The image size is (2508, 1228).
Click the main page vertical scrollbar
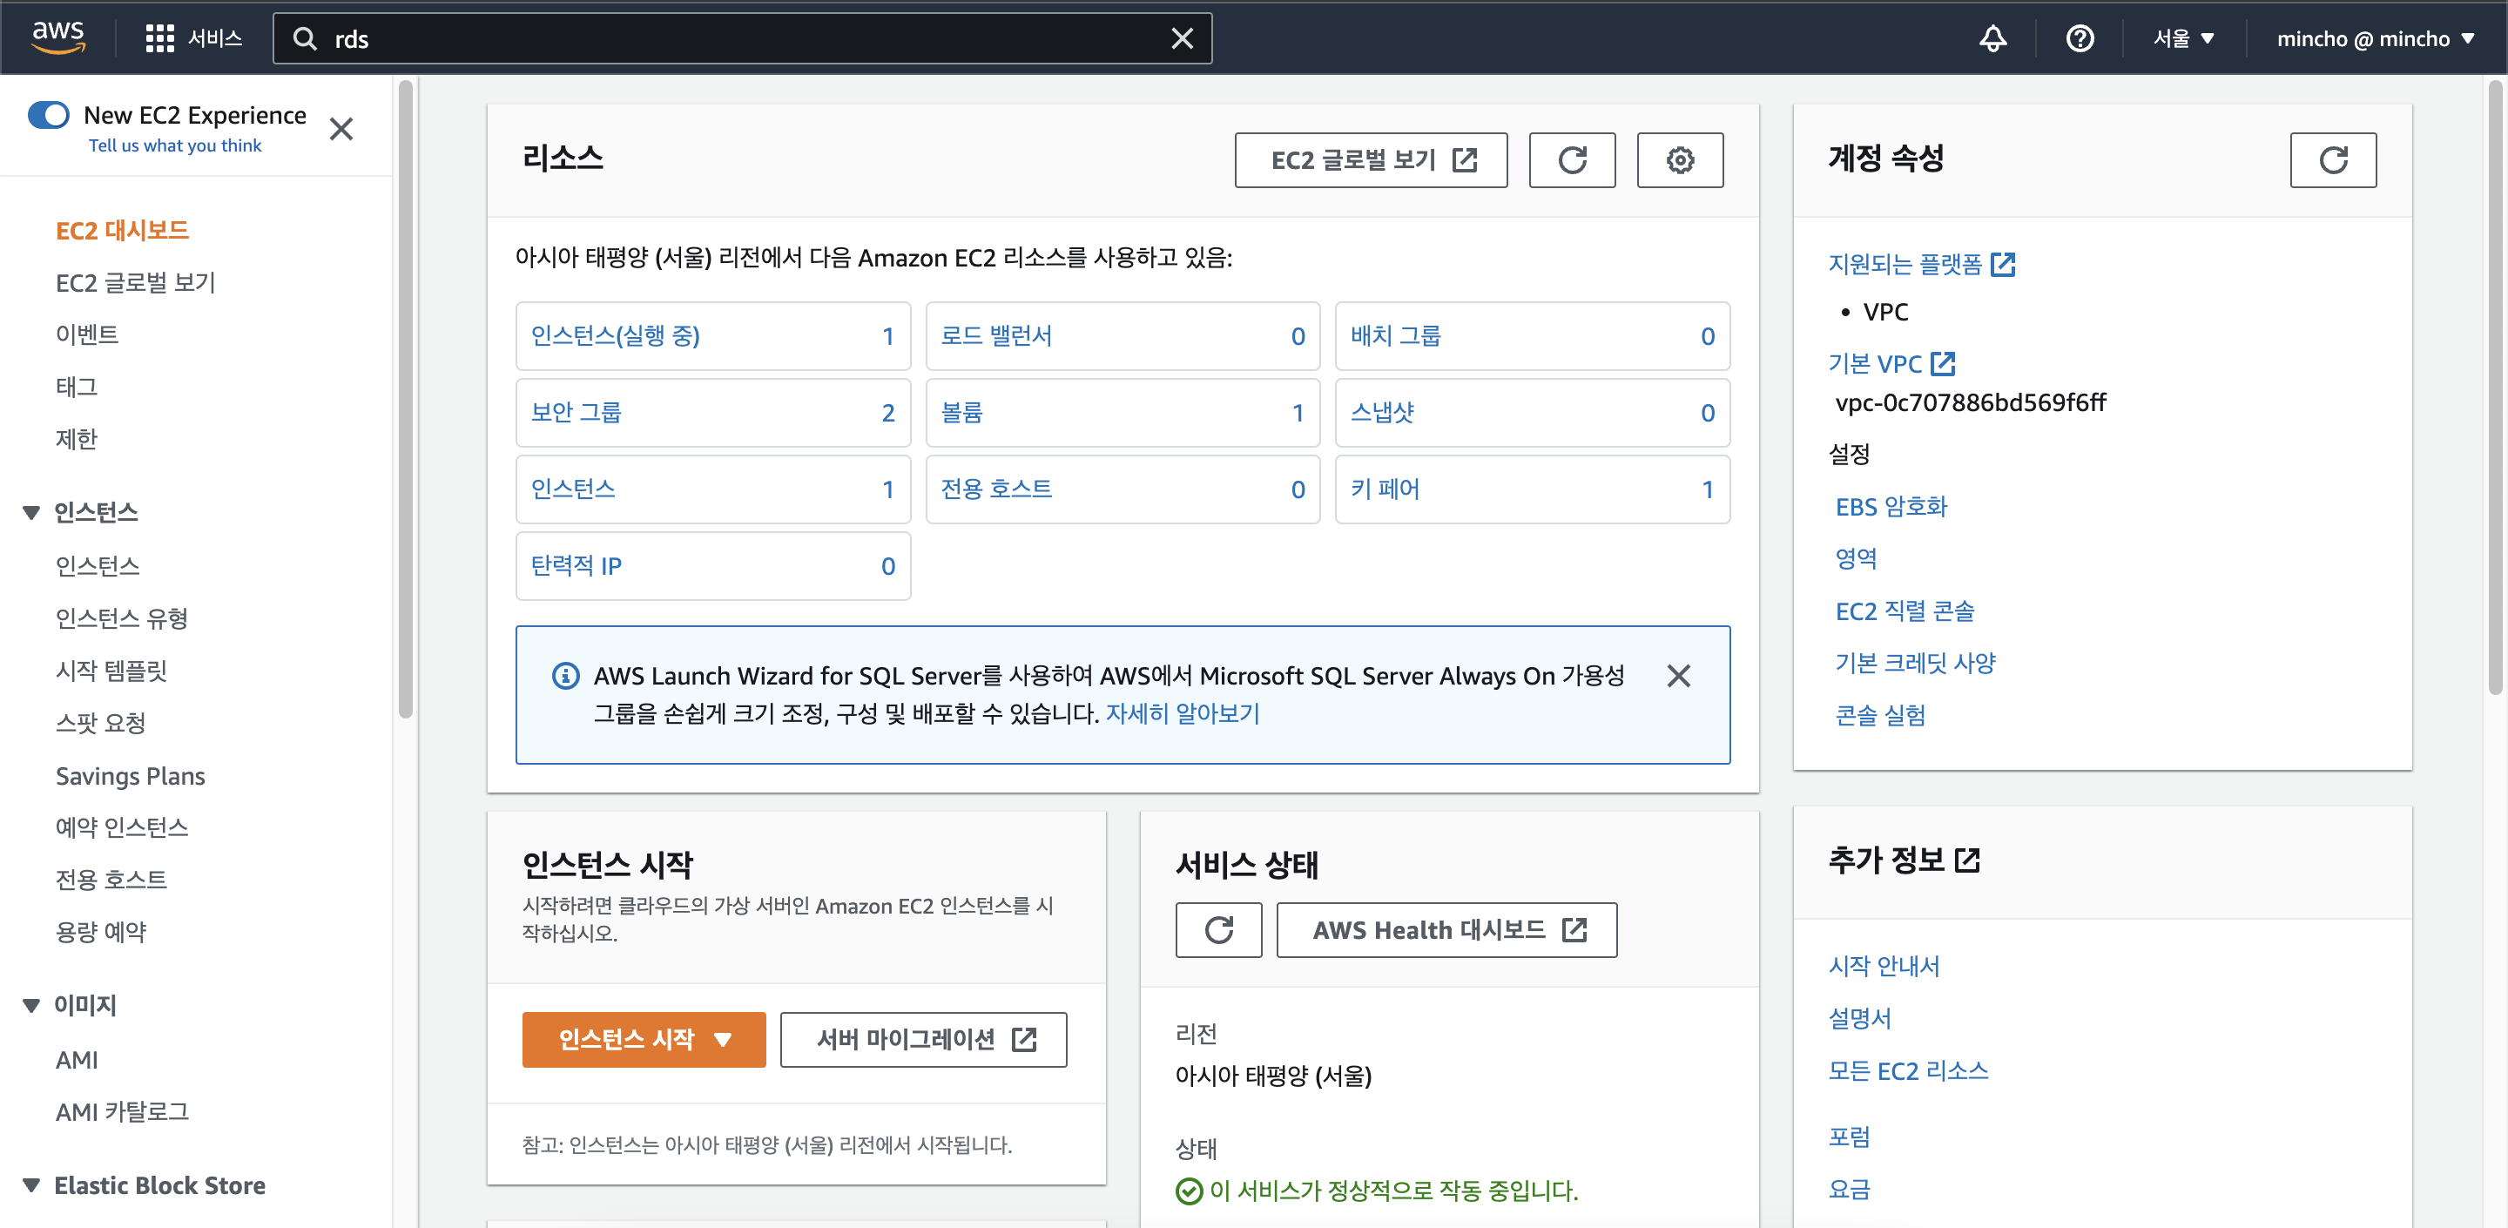(x=2495, y=388)
